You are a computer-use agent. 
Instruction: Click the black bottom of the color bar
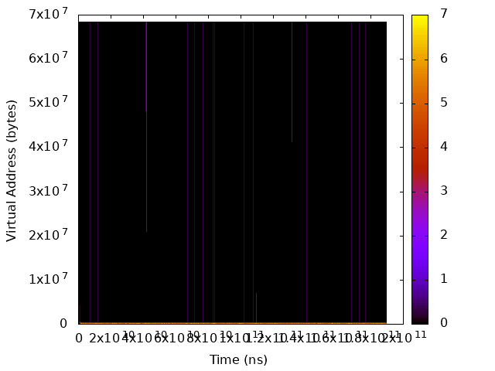[x=419, y=319]
